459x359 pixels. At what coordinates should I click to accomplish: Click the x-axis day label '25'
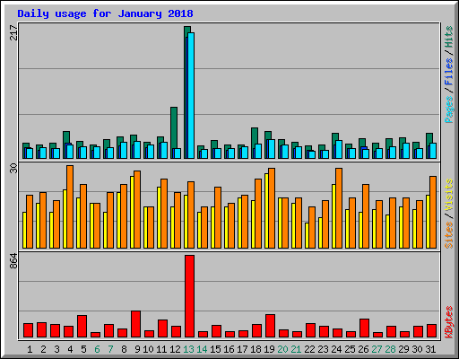(350, 349)
